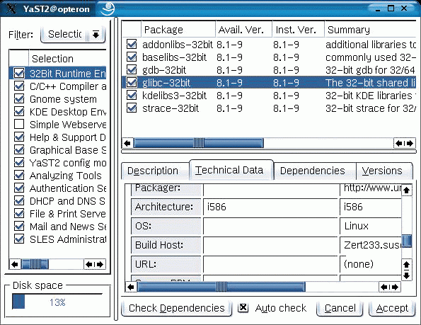Toggle the C/C++ Compiler selection checkbox
Viewport: 421px width, 325px height.
(x=19, y=86)
